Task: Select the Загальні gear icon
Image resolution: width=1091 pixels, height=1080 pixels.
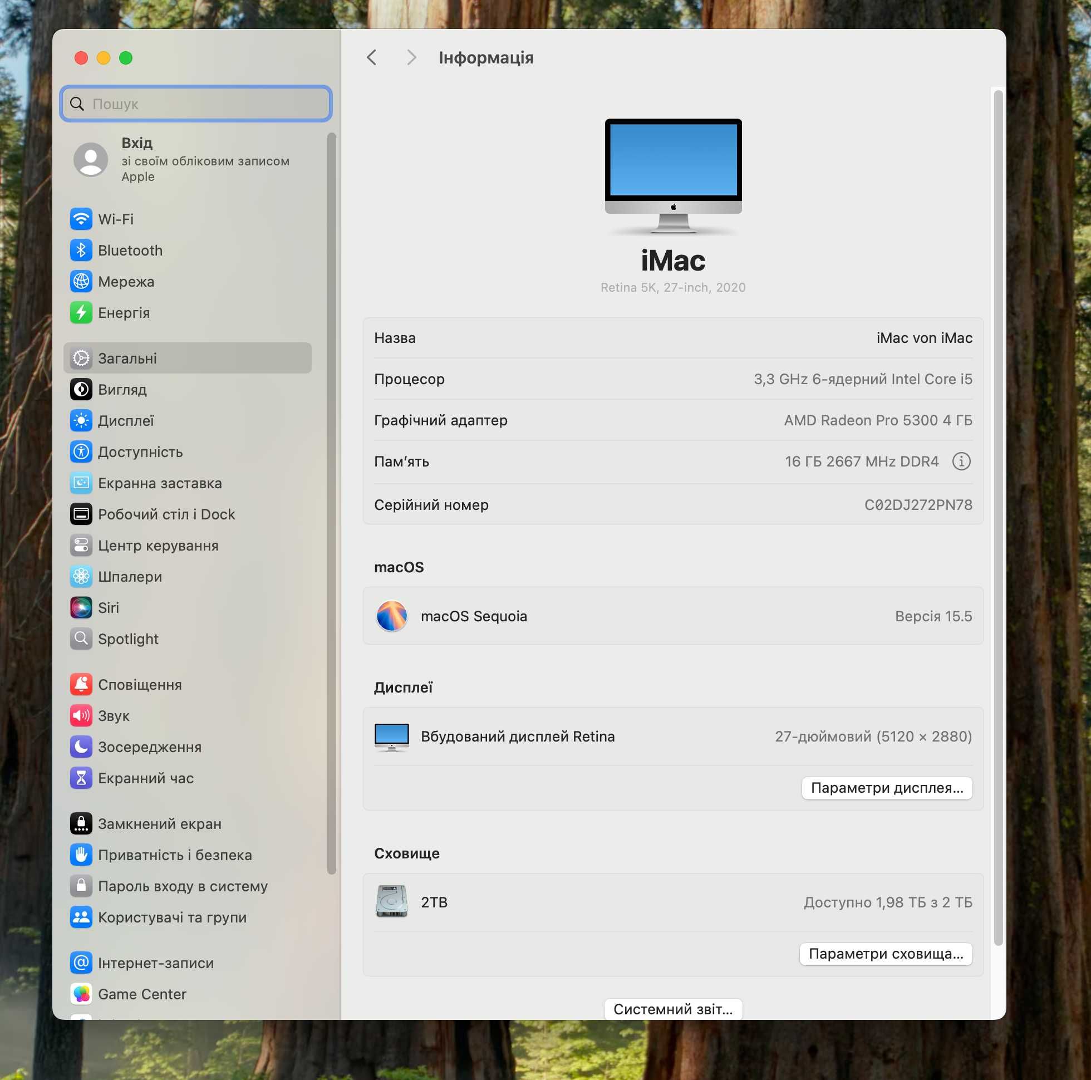Action: click(81, 357)
